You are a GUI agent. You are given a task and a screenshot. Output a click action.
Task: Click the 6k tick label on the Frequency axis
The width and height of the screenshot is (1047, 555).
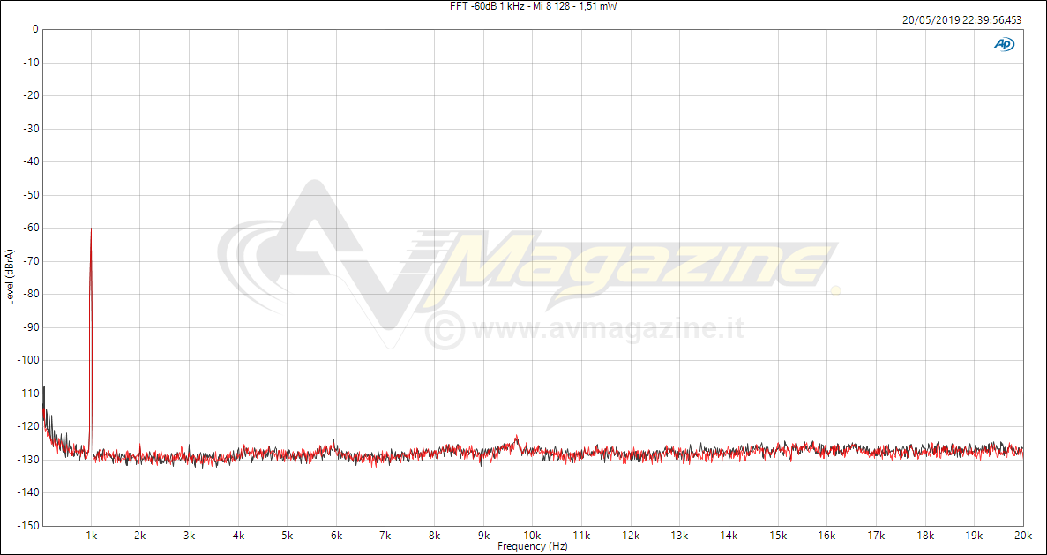(x=337, y=536)
